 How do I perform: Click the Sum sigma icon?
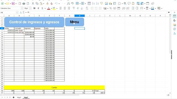click(x=24, y=12)
